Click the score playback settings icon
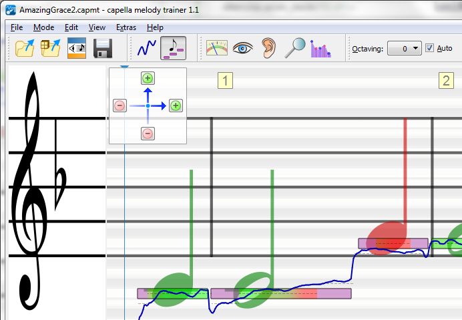The image size is (462, 320). (77, 48)
